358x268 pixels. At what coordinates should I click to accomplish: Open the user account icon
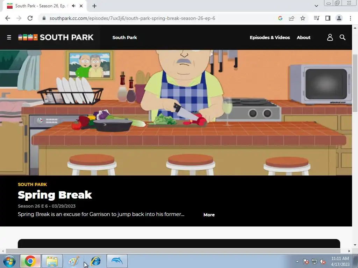pos(330,37)
